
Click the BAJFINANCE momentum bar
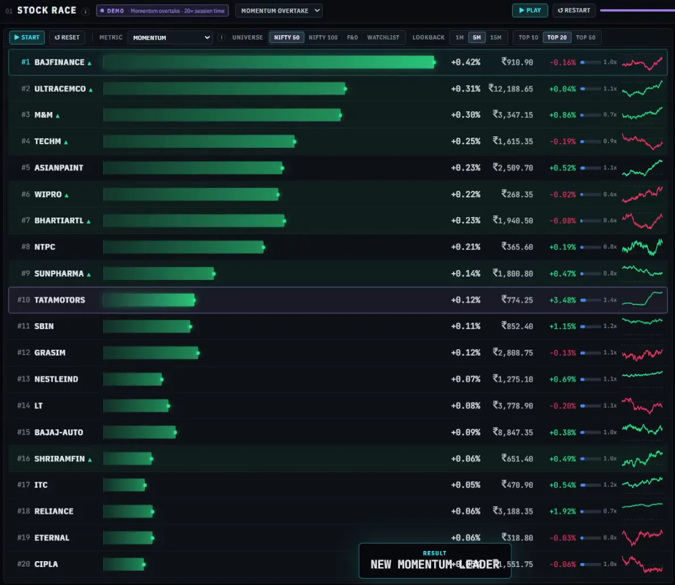pyautogui.click(x=269, y=62)
